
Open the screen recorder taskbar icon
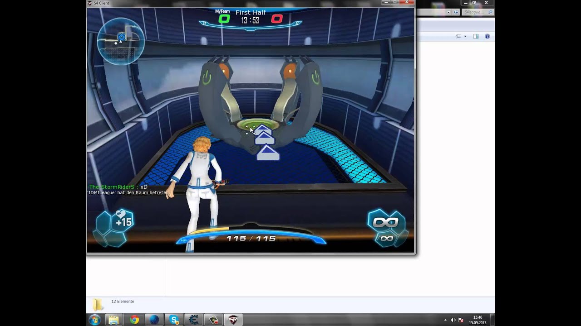pyautogui.click(x=214, y=320)
